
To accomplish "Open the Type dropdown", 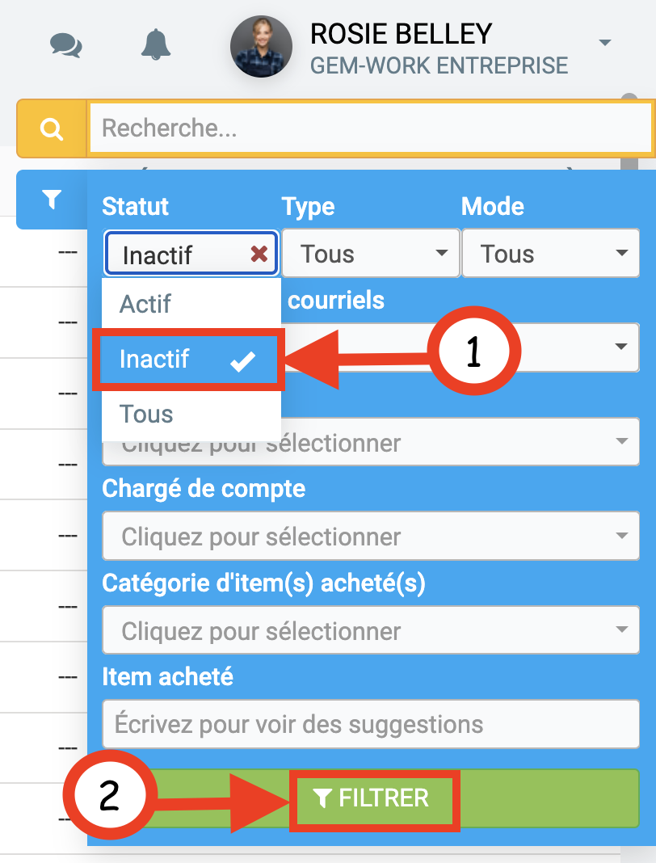I will 370,255.
